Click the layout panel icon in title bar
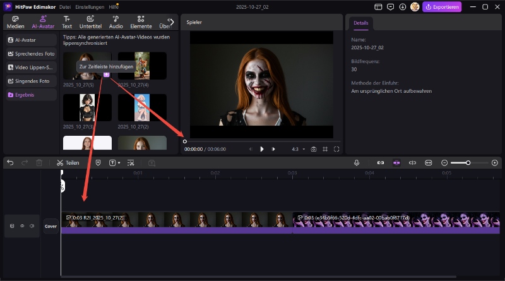This screenshot has height=281, width=505. pyautogui.click(x=378, y=7)
